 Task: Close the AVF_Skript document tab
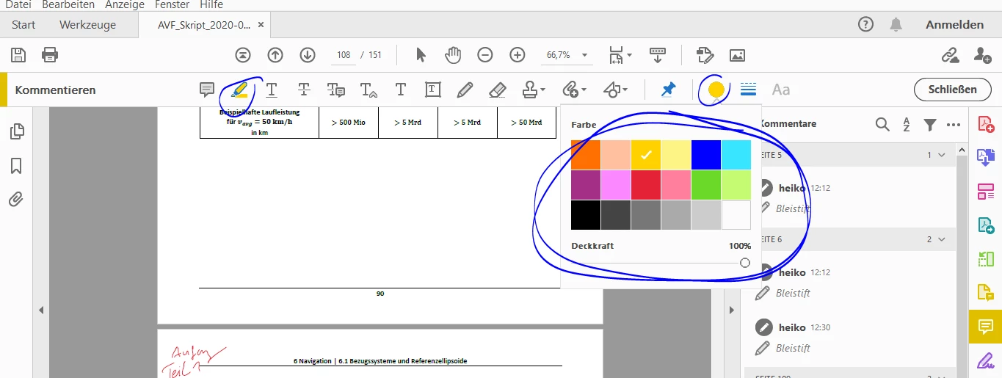point(261,24)
